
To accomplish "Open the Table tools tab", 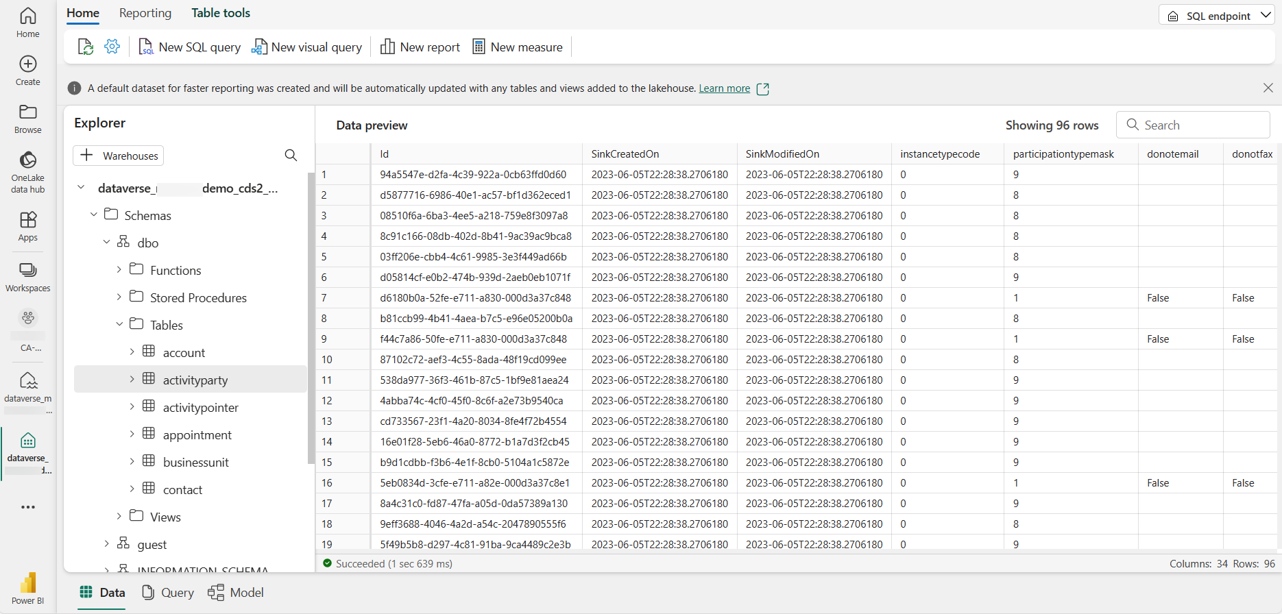I will 221,13.
